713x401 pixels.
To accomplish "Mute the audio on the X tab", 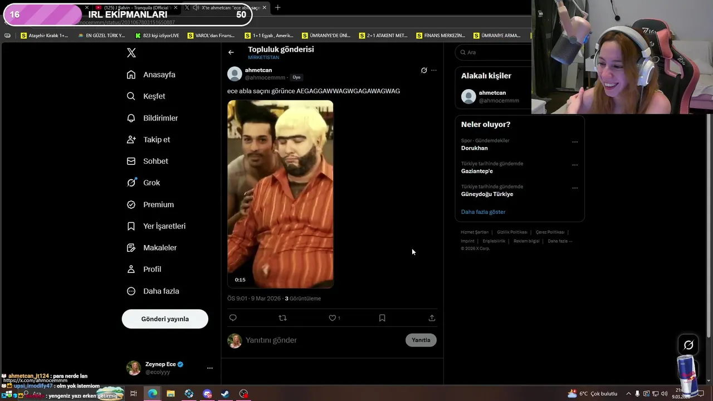I will click(x=196, y=8).
